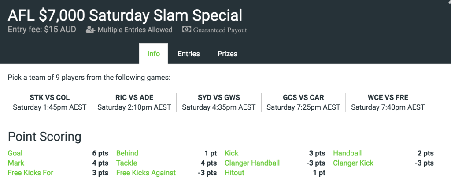Viewport: 451px width, 185px height.
Task: Select the Info tab
Action: (x=154, y=54)
